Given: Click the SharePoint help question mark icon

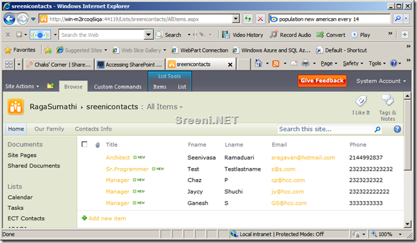Looking at the screenshot, I should pos(397,129).
